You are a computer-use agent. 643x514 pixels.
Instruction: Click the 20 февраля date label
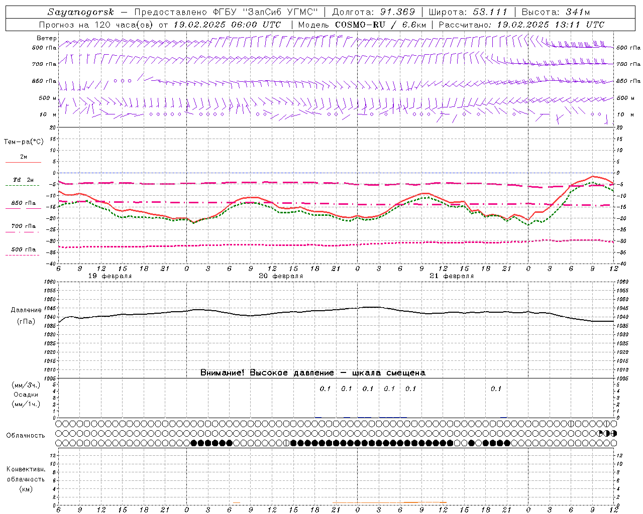coord(281,276)
